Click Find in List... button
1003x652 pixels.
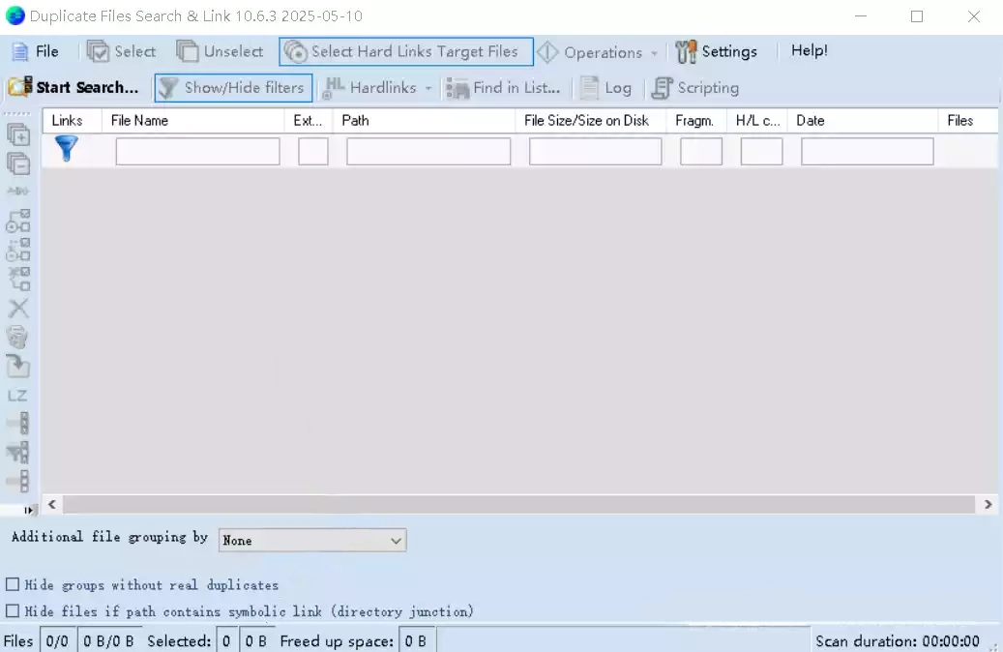[503, 88]
